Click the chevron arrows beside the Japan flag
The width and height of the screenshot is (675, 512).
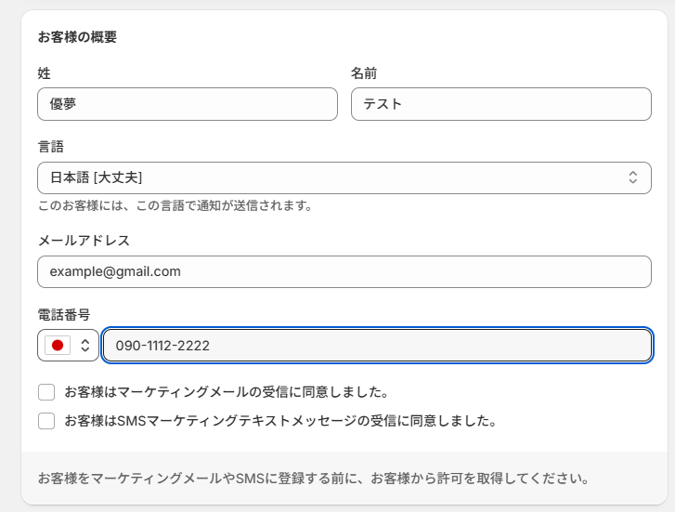[x=84, y=346]
